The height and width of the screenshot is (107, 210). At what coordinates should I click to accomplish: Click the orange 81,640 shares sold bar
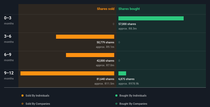pyautogui.click(x=67, y=73)
